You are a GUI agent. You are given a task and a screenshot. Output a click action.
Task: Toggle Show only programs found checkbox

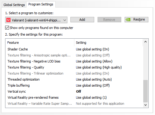[7, 28]
